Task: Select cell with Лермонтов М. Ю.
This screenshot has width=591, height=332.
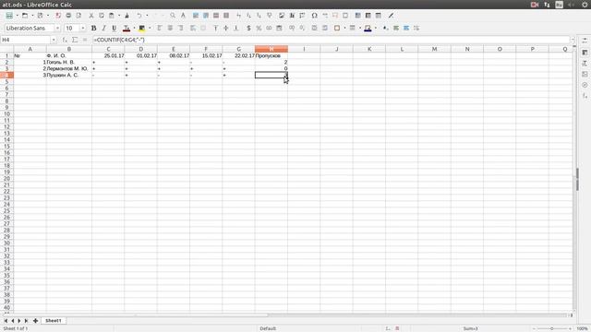Action: coord(69,68)
